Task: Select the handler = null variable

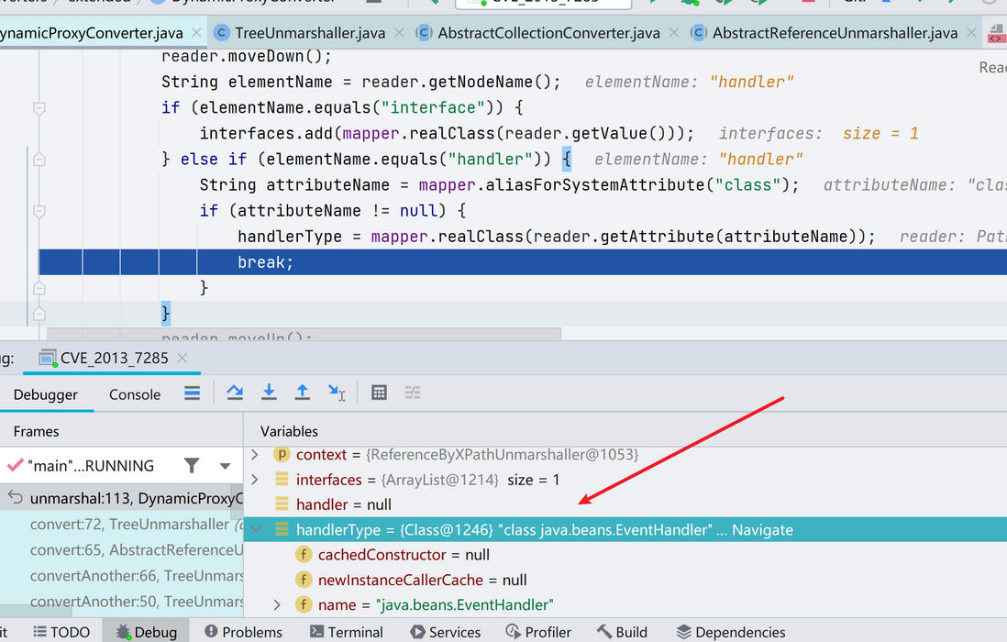Action: pos(344,504)
